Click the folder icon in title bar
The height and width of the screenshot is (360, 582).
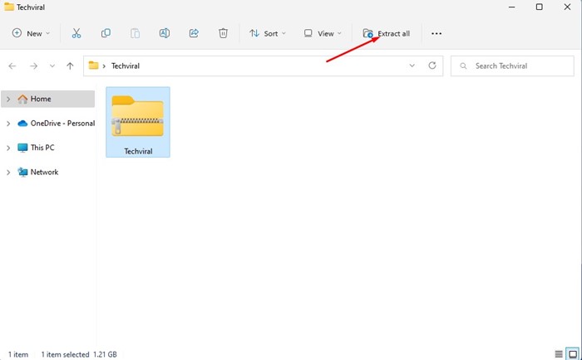(x=9, y=7)
